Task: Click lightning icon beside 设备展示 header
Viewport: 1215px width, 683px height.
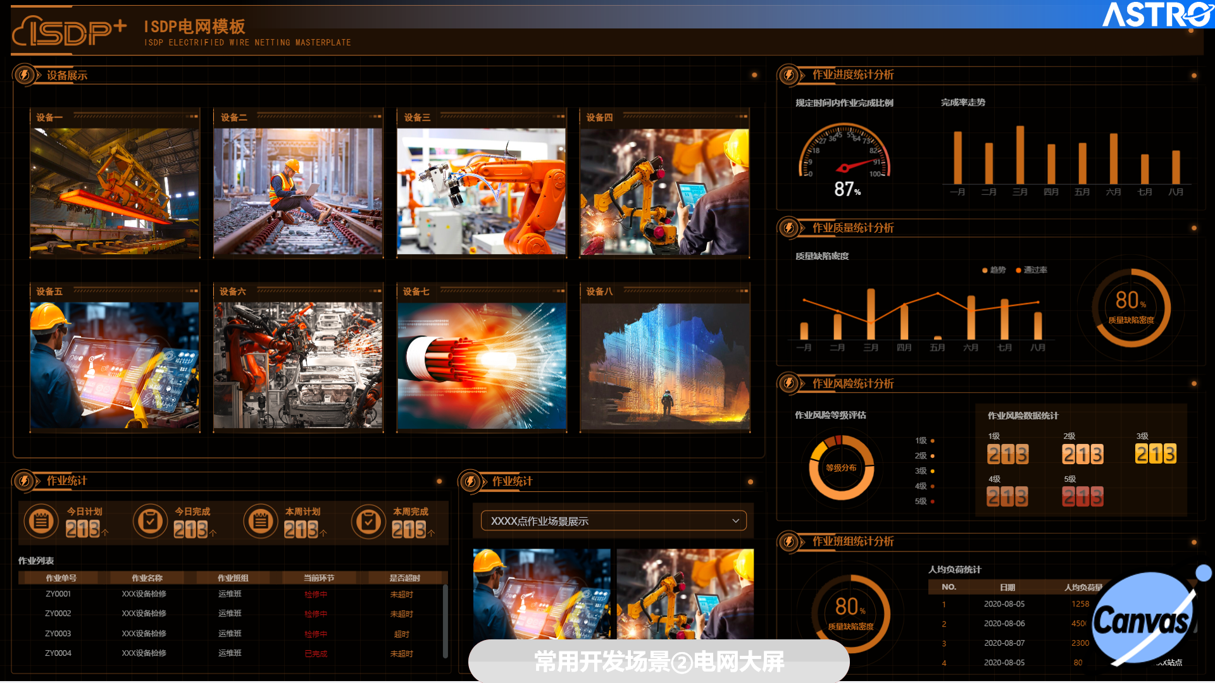Action: coord(25,75)
